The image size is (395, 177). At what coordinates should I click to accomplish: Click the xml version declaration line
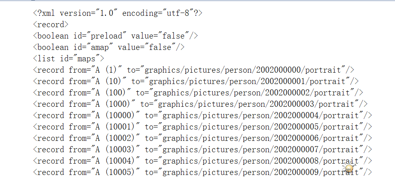(x=118, y=13)
